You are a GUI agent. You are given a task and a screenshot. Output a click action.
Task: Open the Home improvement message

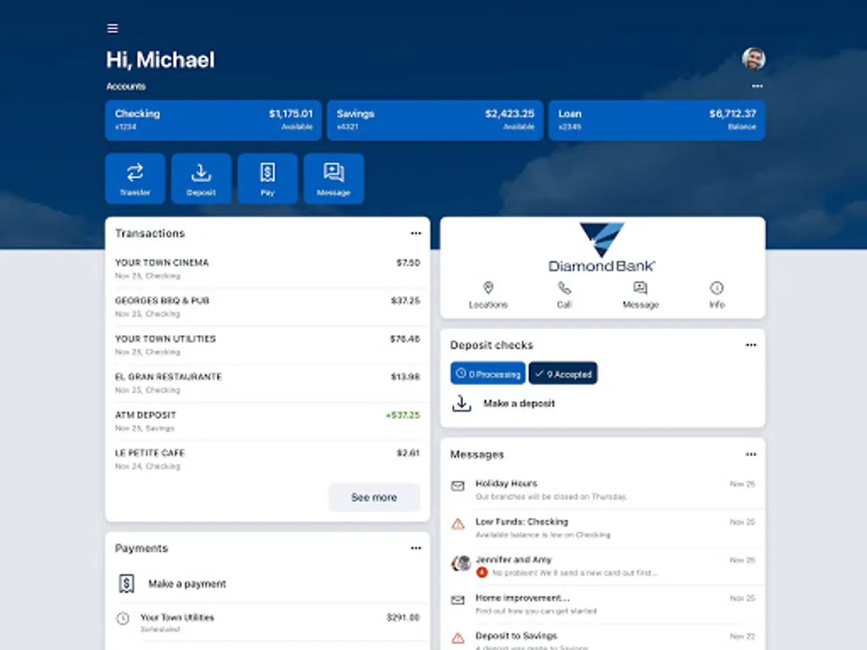(x=603, y=604)
